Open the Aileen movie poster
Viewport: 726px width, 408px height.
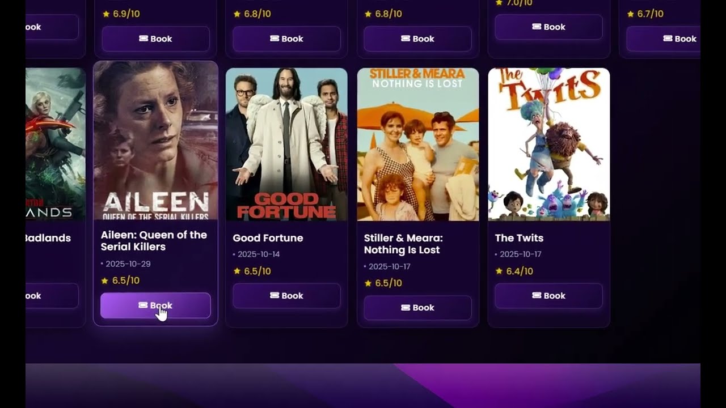pyautogui.click(x=155, y=141)
